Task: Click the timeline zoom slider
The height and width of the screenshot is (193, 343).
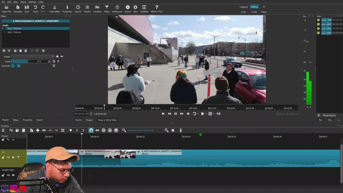Action: [145, 130]
